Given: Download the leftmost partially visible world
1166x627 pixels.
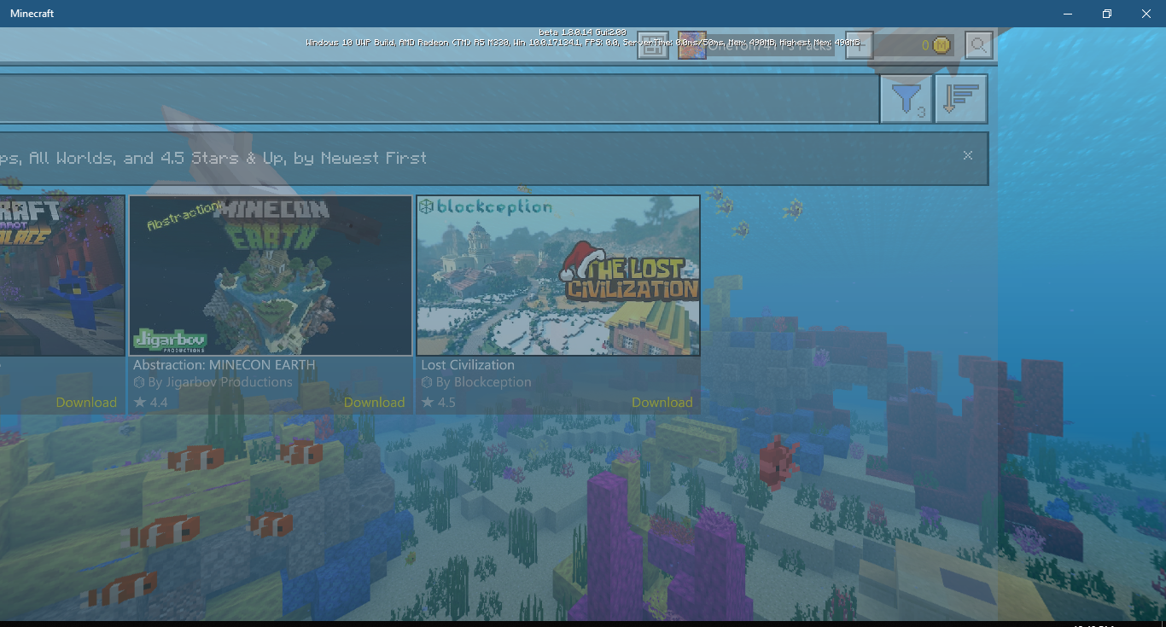Looking at the screenshot, I should 86,403.
